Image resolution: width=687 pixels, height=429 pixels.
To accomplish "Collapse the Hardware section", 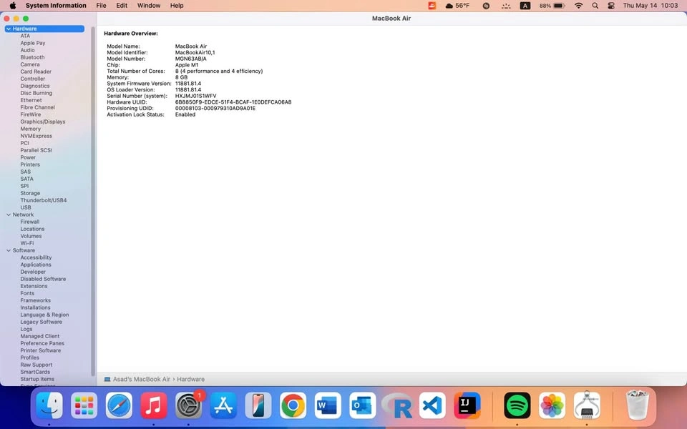I will pos(9,29).
